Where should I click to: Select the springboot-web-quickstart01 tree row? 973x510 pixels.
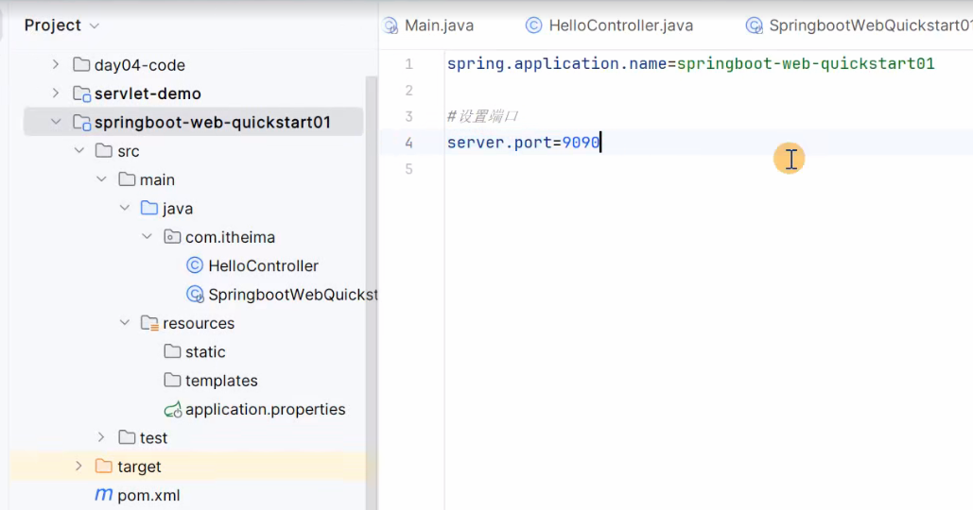[x=194, y=122]
